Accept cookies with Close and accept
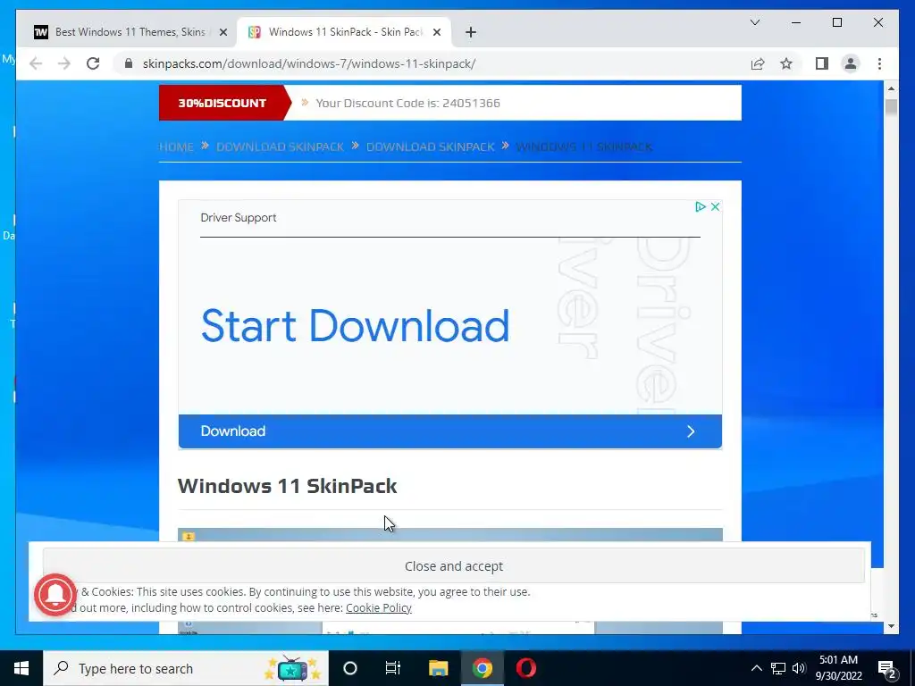This screenshot has height=686, width=915. [x=453, y=565]
